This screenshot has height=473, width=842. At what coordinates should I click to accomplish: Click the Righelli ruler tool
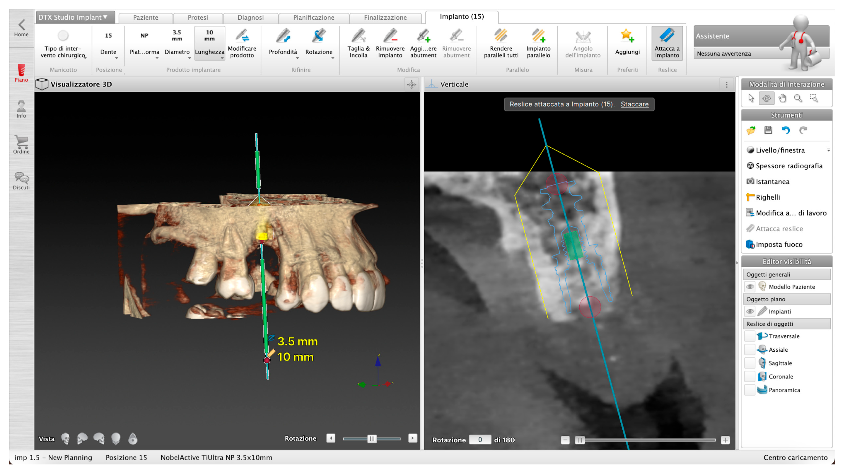(x=767, y=197)
